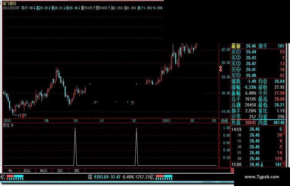Click the 日线 period label
The width and height of the screenshot is (290, 186).
pos(224,121)
